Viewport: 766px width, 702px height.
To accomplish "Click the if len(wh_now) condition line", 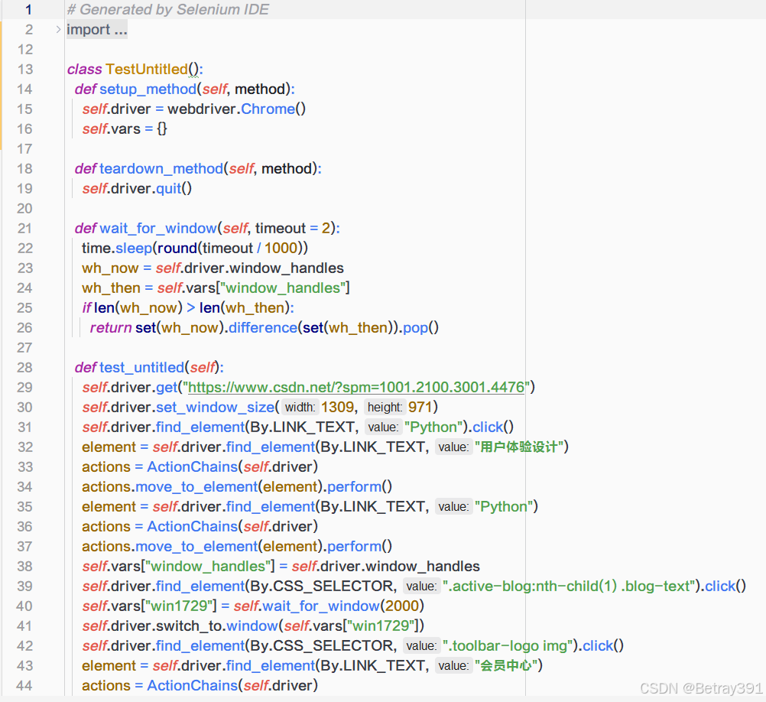I will click(188, 307).
